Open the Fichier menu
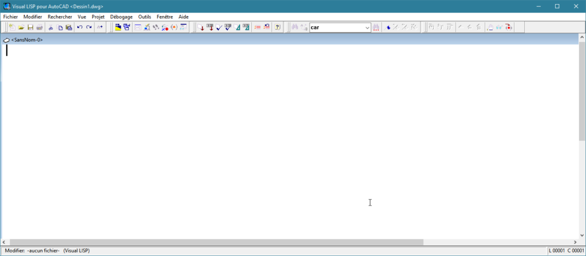Viewport: 586px width, 256px height. [10, 17]
